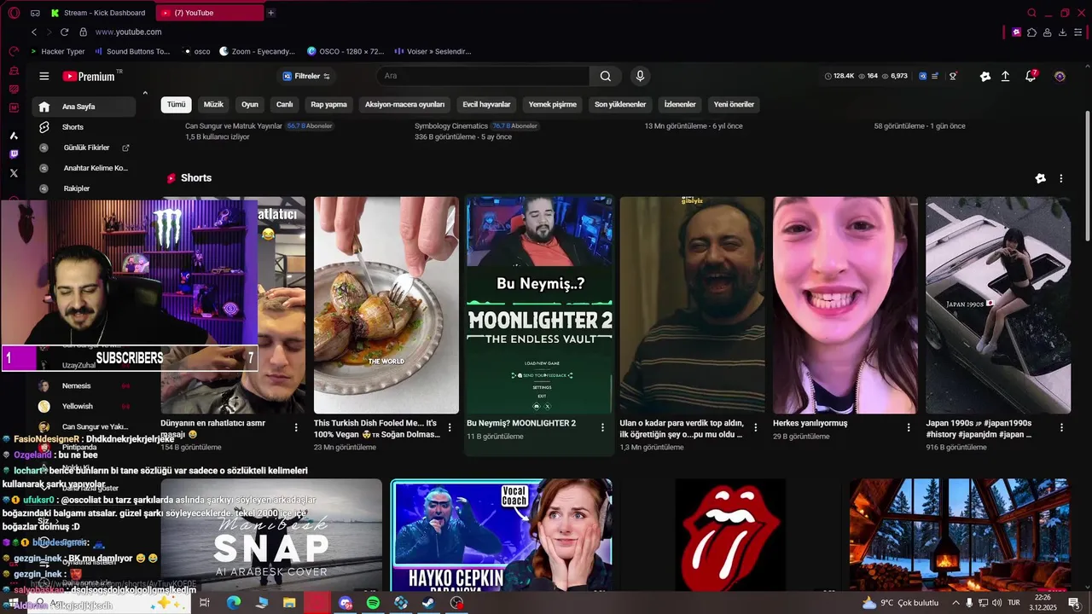The image size is (1092, 614).
Task: Open Opera easy setup icon
Action: pyautogui.click(x=1078, y=32)
